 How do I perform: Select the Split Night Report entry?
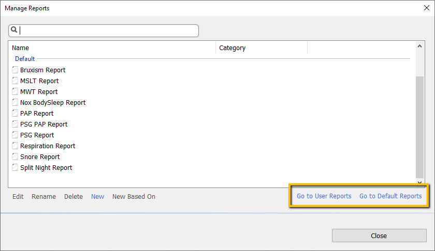click(x=46, y=168)
